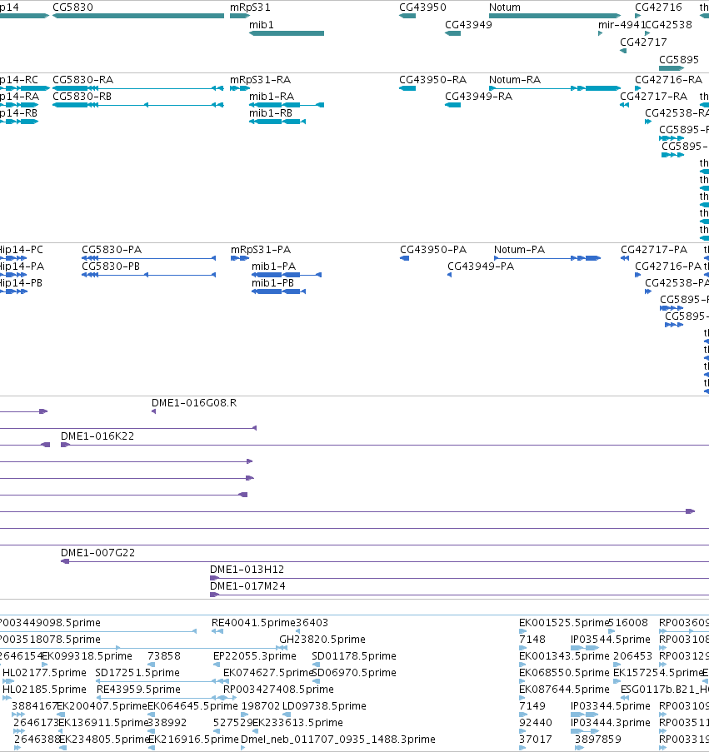Select the CG42717-PA protein label
709x752 pixels.
(654, 249)
